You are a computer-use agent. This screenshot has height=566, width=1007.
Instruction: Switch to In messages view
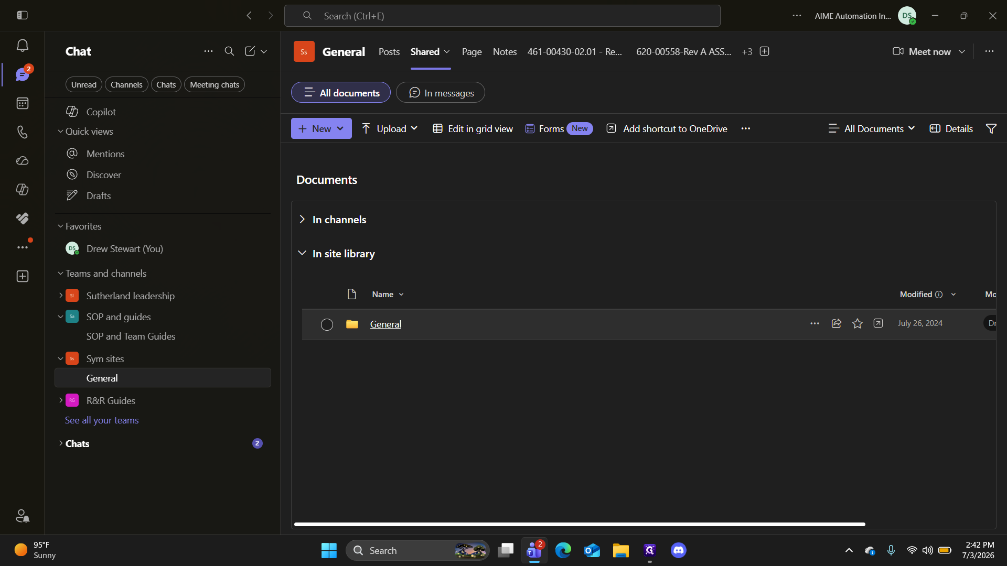pos(441,93)
